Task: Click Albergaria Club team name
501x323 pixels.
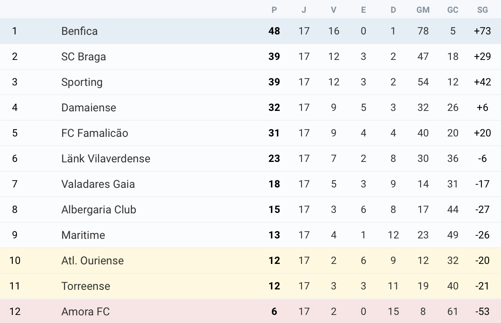Action: 99,210
